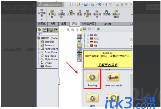The height and width of the screenshot is (109, 161).
Task: Click the DisplayManager color ball tab icon
Action: point(55,30)
